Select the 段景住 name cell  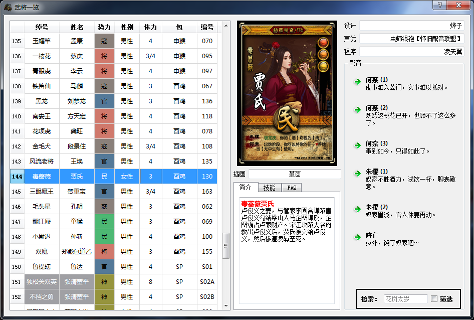pos(77,146)
